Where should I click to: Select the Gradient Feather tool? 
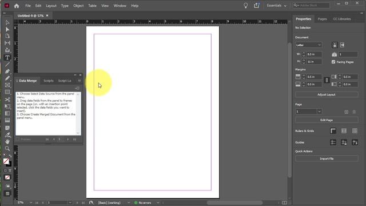coord(7,121)
